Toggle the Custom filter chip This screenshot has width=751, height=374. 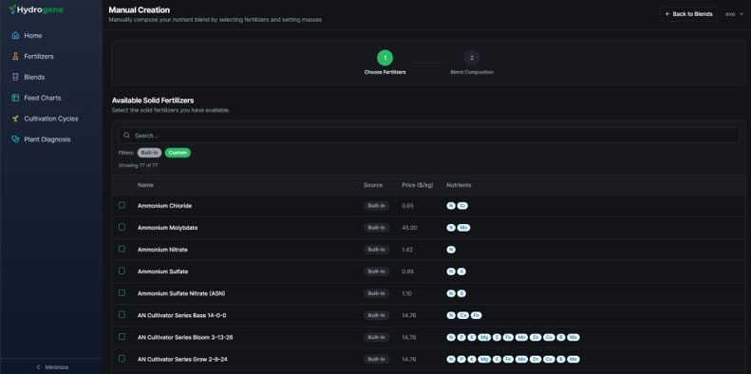[178, 153]
